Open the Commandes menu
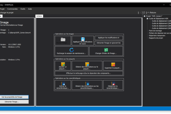171x114 pixels. pyautogui.click(x=12, y=9)
